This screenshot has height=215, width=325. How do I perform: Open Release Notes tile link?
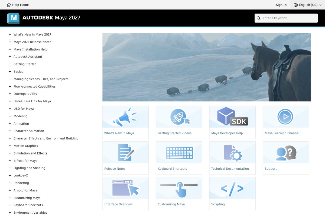coord(115,169)
